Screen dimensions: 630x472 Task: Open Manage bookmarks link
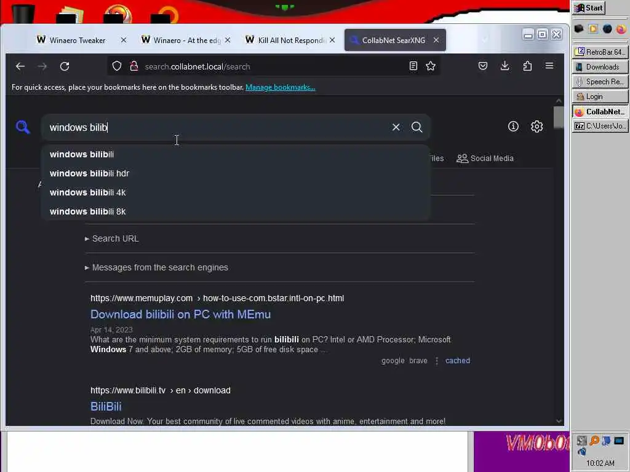click(x=281, y=87)
